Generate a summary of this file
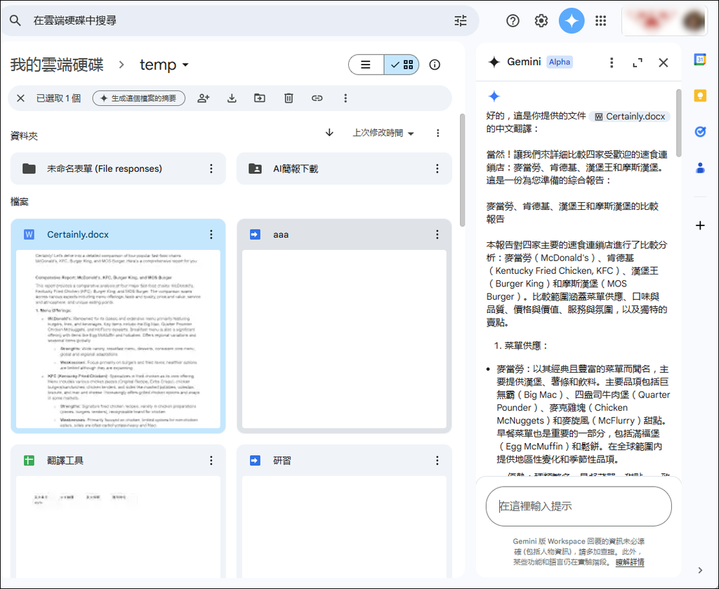The image size is (719, 589). point(139,98)
